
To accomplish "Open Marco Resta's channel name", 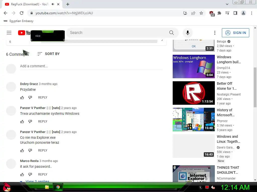I will pyautogui.click(x=29, y=161).
